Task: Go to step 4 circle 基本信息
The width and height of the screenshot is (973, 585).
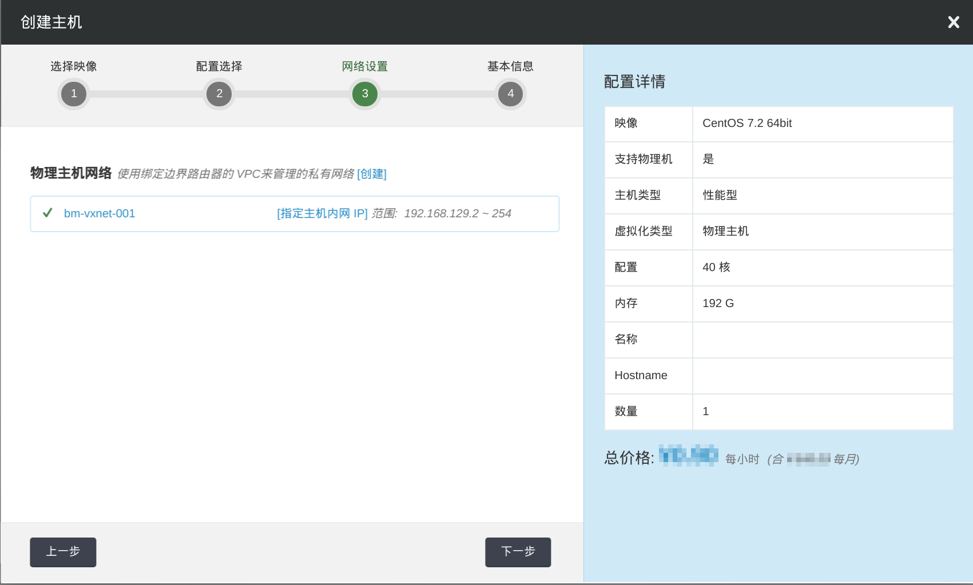Action: coord(510,94)
